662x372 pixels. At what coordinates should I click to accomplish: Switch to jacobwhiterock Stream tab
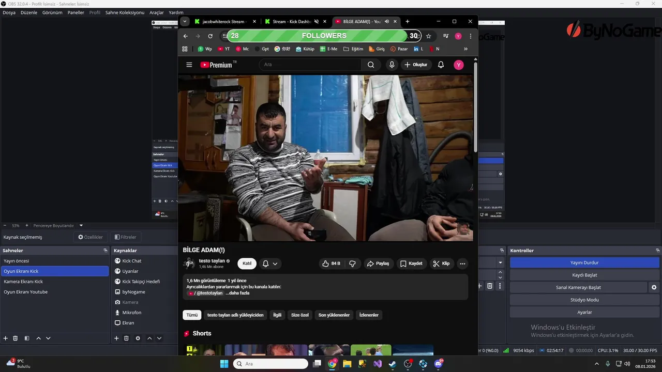pyautogui.click(x=223, y=22)
